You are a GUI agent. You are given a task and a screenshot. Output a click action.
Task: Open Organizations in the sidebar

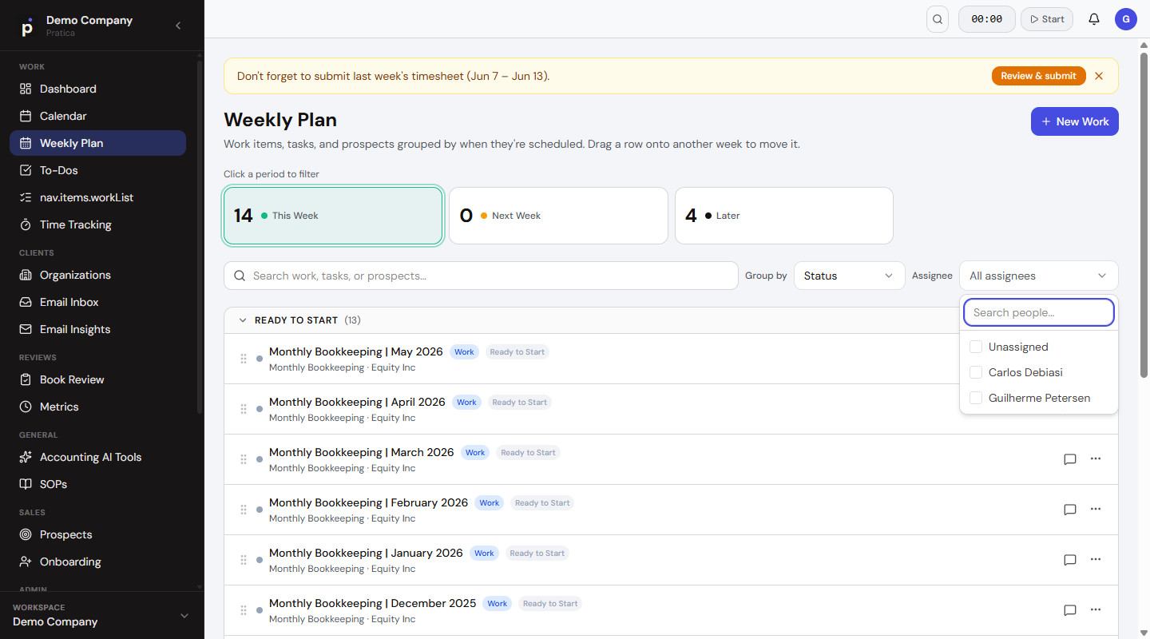click(x=97, y=275)
